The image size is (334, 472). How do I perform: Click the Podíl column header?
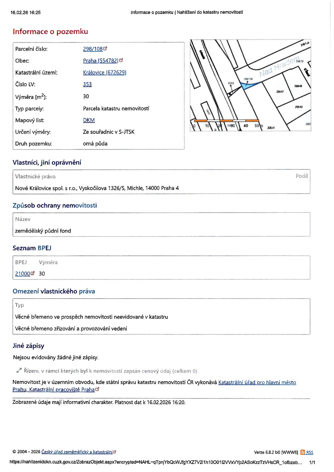tap(302, 176)
